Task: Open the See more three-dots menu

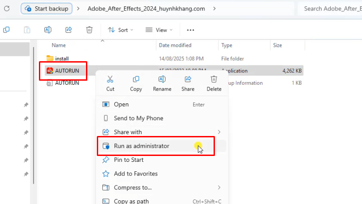Action: pos(191,30)
